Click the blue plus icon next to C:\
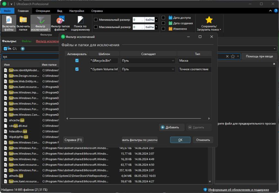This screenshot has width=279, height=193. coord(22,49)
